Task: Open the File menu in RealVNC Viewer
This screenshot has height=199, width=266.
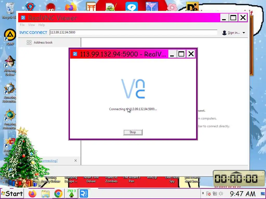Action: 22,25
